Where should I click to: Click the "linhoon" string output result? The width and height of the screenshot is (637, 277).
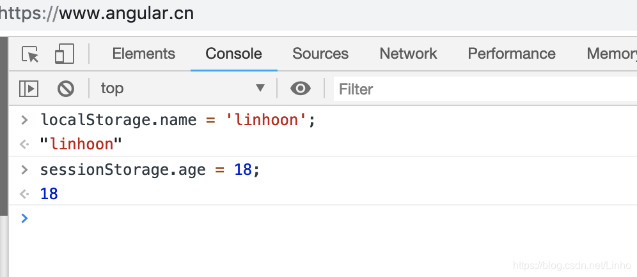(x=81, y=145)
